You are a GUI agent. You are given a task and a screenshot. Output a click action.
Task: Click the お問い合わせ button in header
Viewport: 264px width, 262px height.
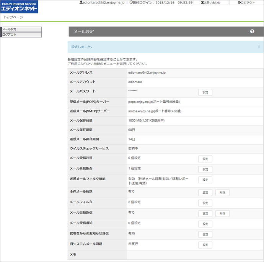[211, 3]
